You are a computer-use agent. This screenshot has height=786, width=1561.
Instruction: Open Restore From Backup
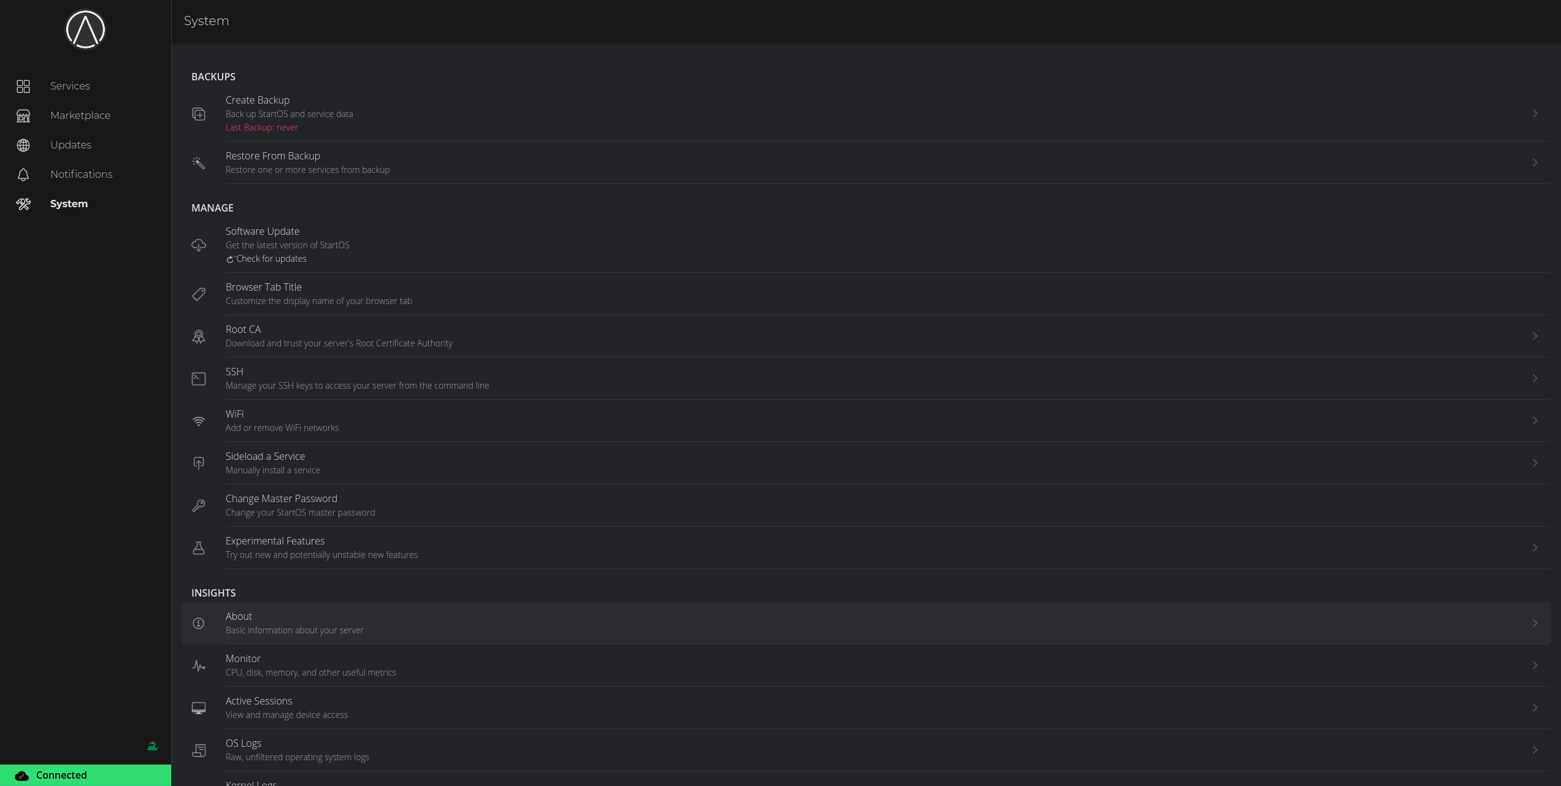click(x=866, y=162)
